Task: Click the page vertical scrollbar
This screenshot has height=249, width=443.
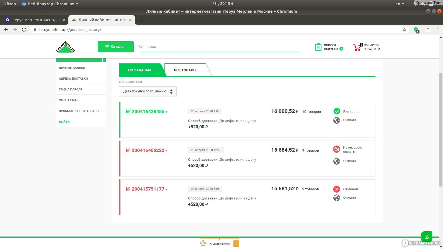Action: (441, 129)
